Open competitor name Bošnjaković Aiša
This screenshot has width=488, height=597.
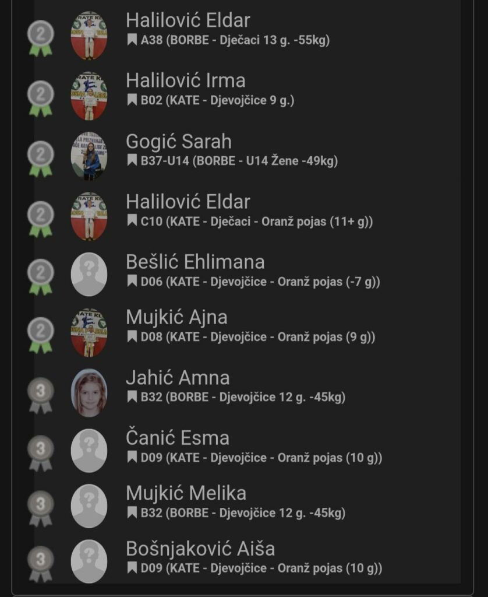[x=200, y=549]
